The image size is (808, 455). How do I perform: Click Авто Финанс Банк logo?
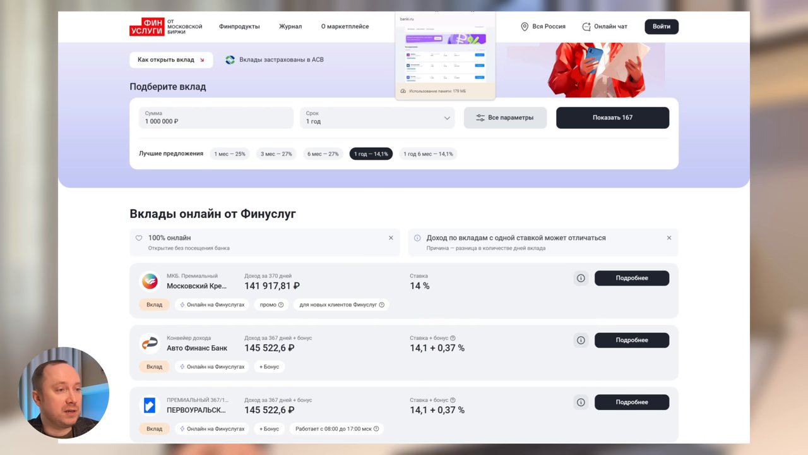pyautogui.click(x=150, y=344)
